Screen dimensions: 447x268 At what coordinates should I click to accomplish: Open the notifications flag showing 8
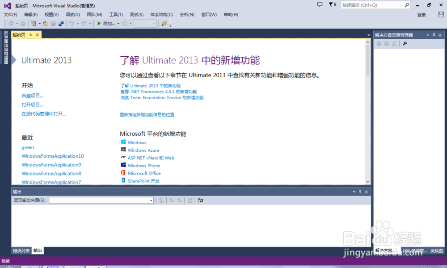[332, 4]
